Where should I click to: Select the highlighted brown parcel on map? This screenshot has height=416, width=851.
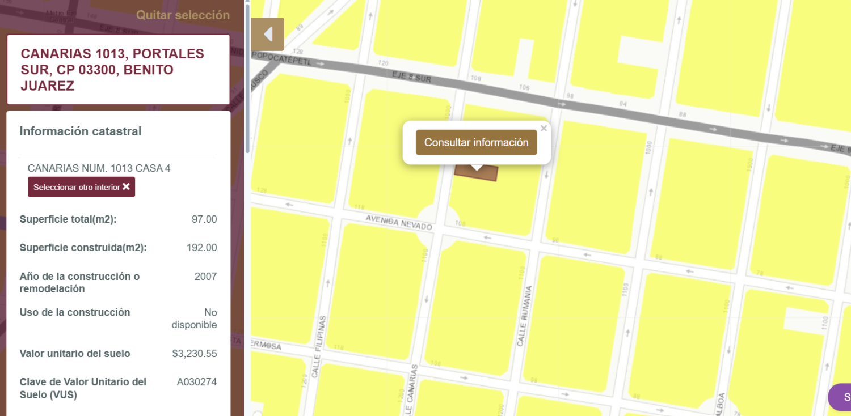point(475,173)
